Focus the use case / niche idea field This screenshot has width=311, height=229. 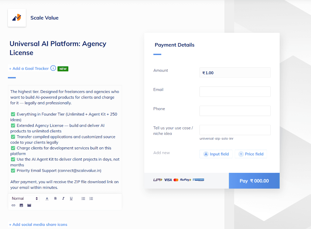(235, 130)
